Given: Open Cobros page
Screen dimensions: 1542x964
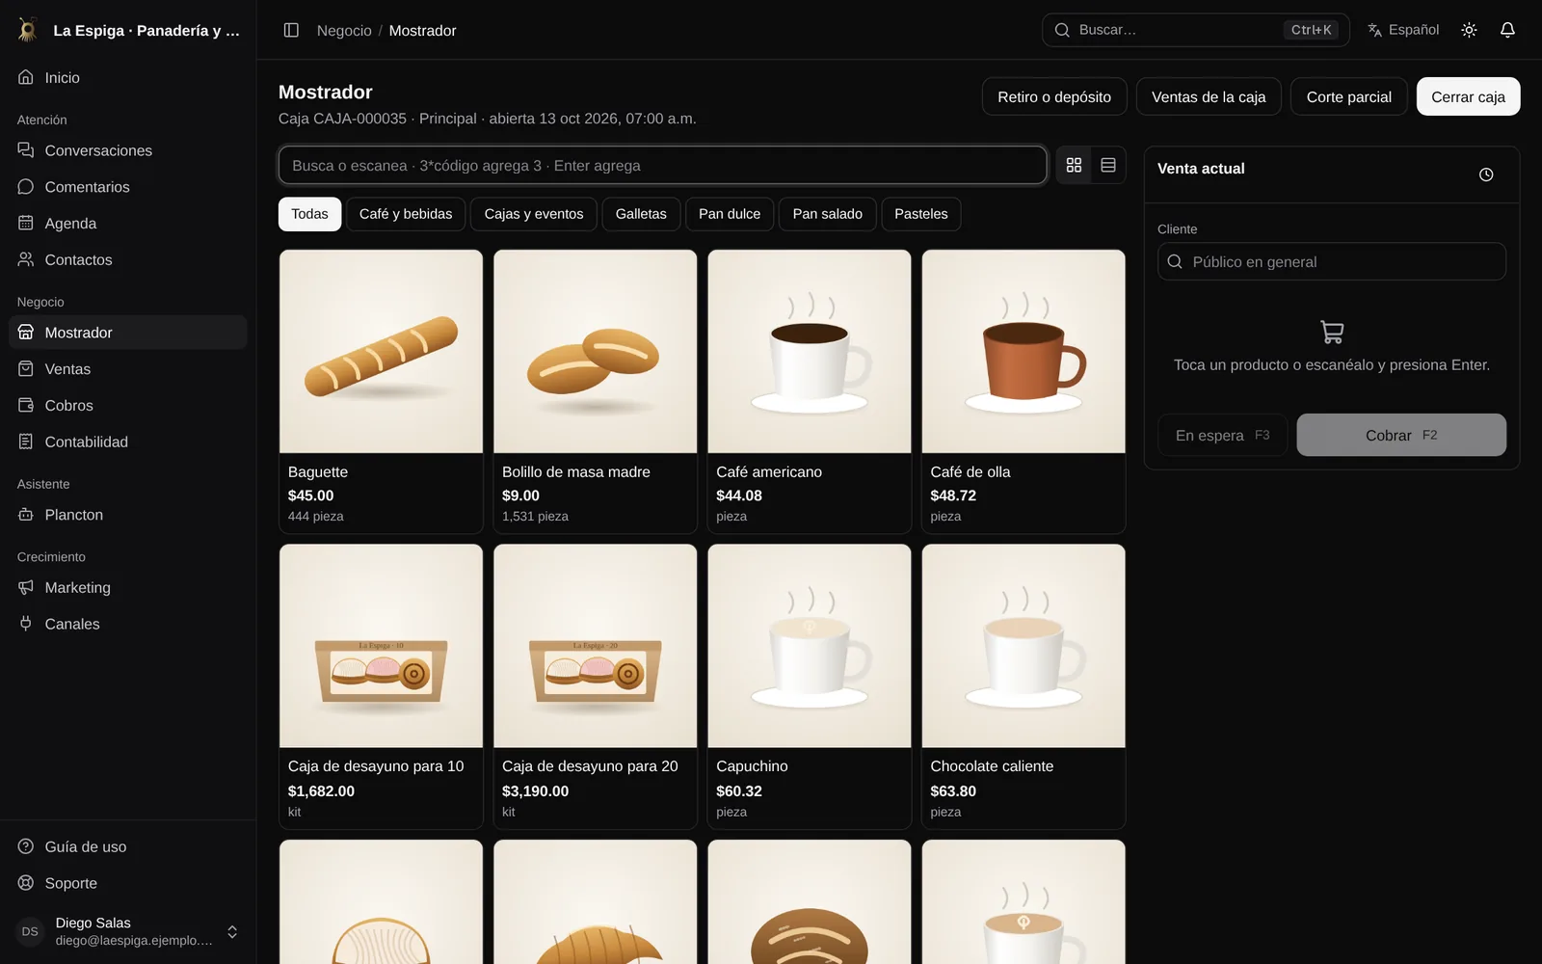Looking at the screenshot, I should tap(128, 406).
